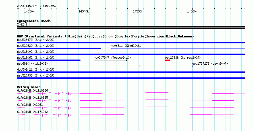The width and height of the screenshot is (253, 131).
Task: Select the GLRA2|NM_001118885 transcript line
Action: click(131, 101)
